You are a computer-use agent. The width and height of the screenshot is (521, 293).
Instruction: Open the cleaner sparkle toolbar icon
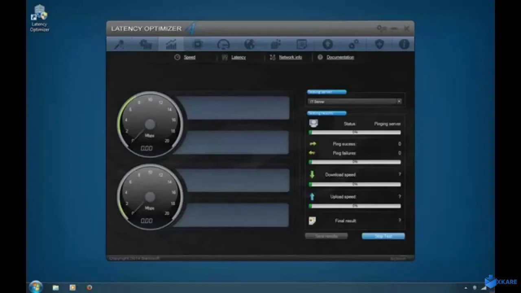276,44
